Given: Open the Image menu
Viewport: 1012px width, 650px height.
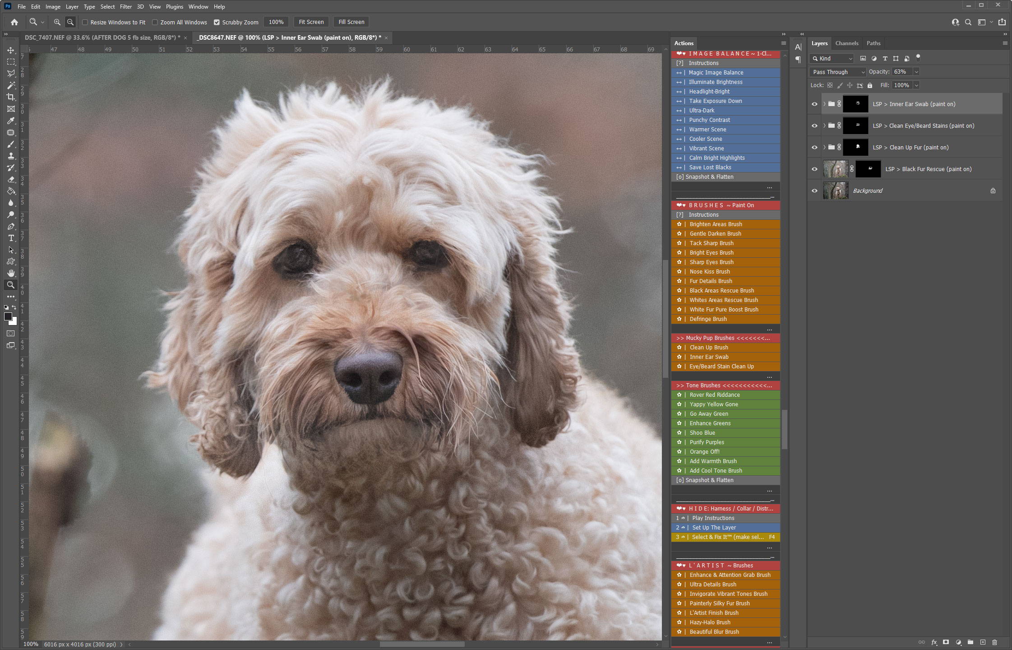Looking at the screenshot, I should coord(53,7).
